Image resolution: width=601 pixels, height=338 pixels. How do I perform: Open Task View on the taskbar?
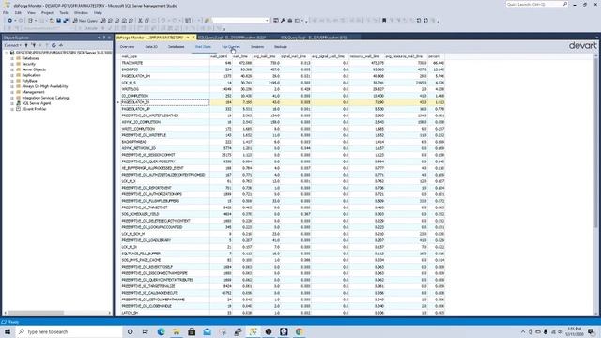pyautogui.click(x=146, y=331)
